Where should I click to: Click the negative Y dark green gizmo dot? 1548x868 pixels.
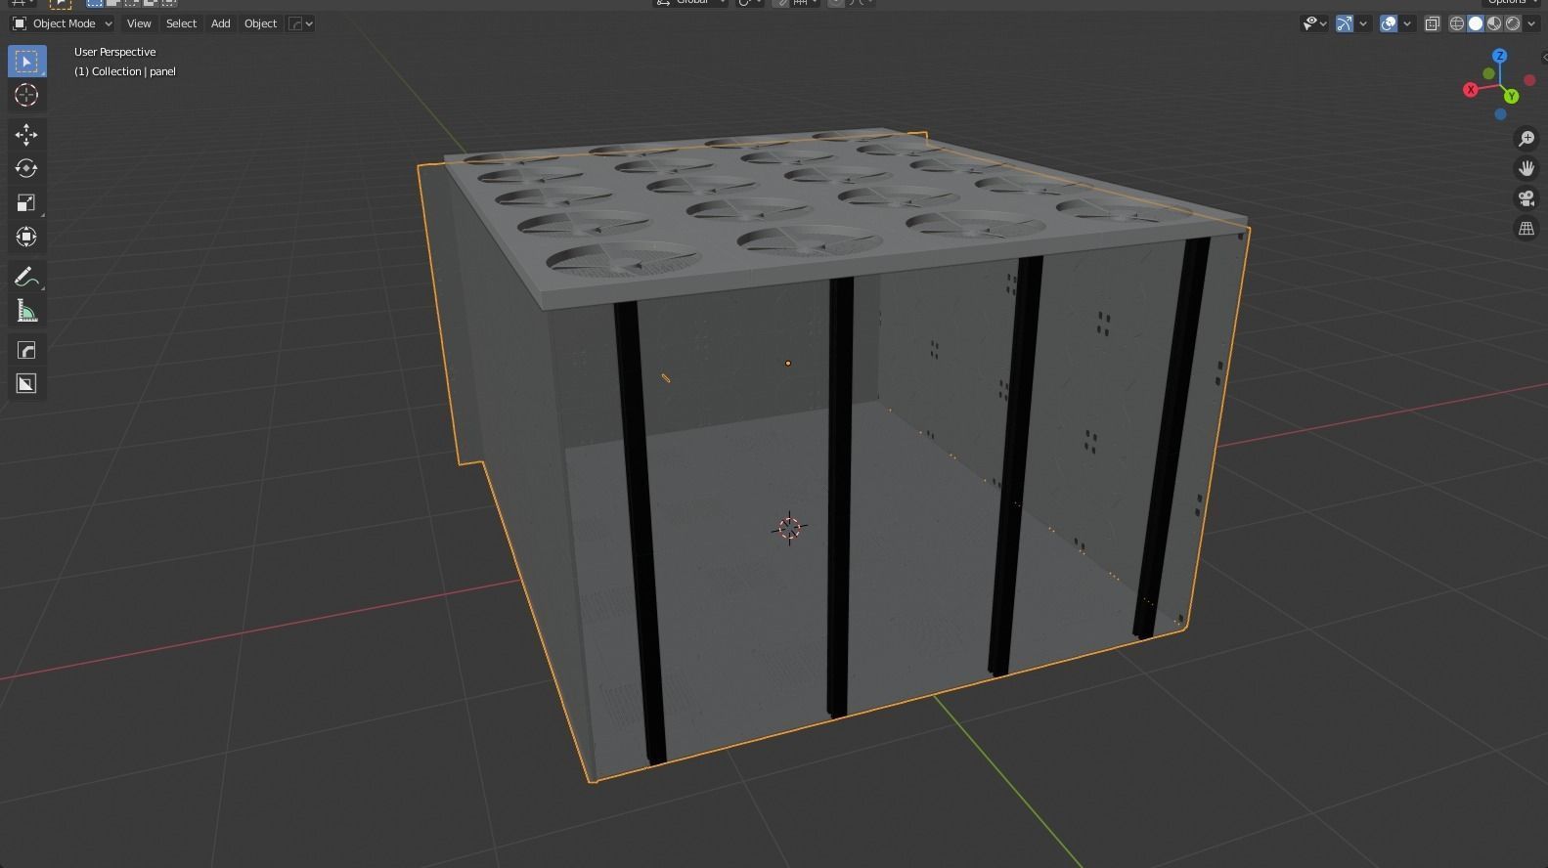(1488, 73)
